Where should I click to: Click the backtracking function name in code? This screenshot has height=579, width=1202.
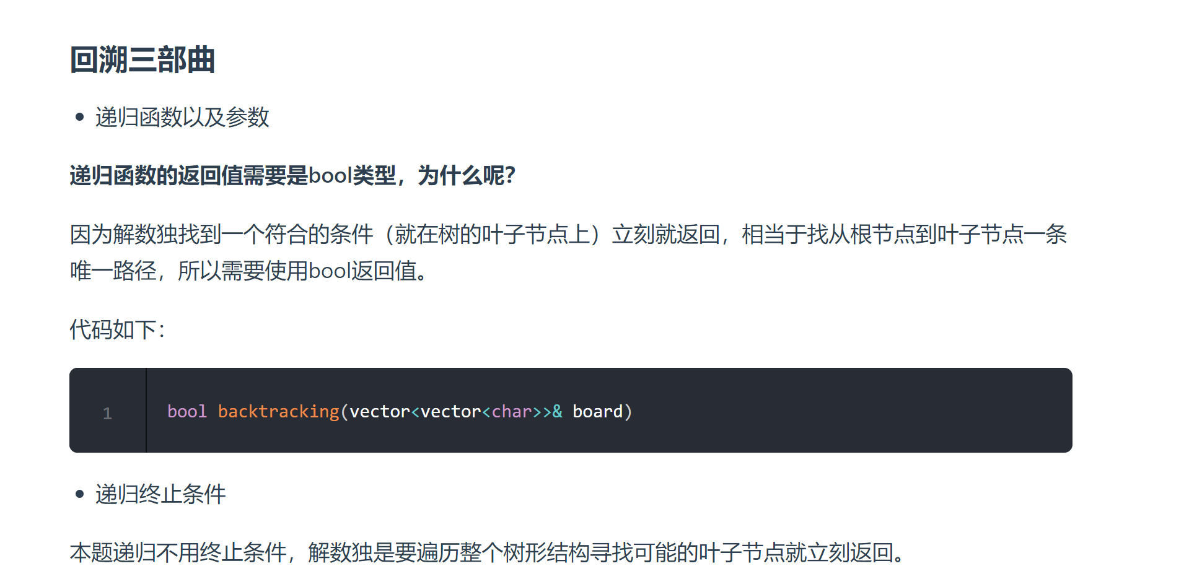[x=278, y=412]
